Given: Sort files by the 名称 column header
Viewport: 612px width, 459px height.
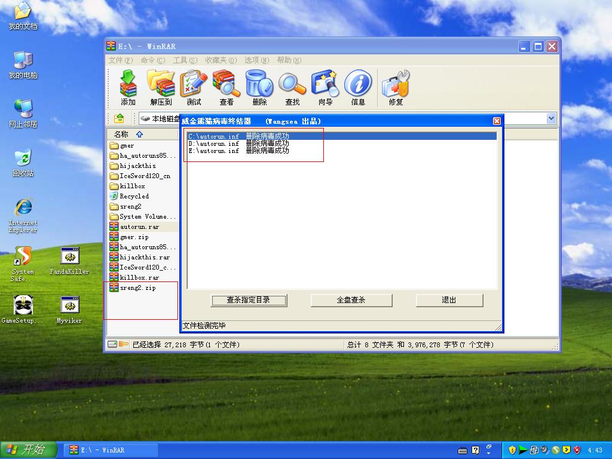Looking at the screenshot, I should click(122, 134).
